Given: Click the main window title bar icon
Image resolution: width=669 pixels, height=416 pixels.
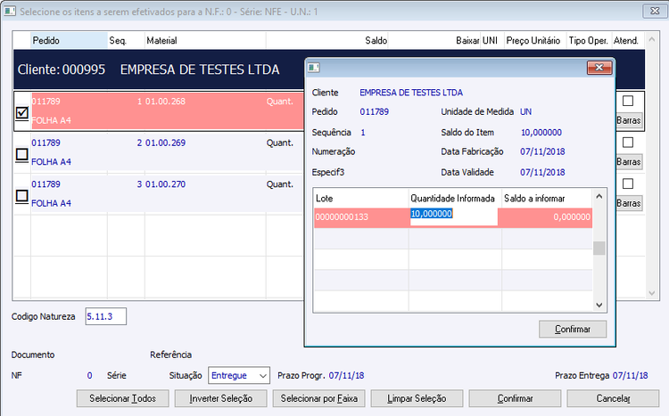Looking at the screenshot, I should coord(10,11).
